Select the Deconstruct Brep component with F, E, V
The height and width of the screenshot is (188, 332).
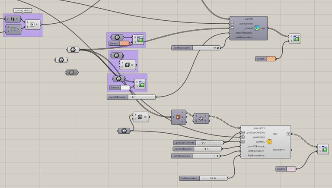click(x=179, y=117)
